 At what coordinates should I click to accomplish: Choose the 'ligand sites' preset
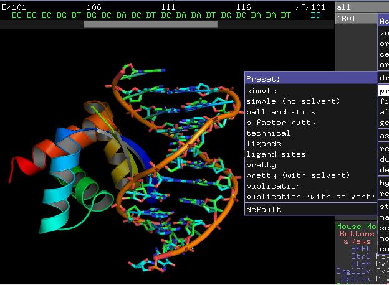276,154
